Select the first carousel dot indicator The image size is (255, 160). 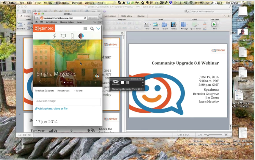(x=64, y=82)
